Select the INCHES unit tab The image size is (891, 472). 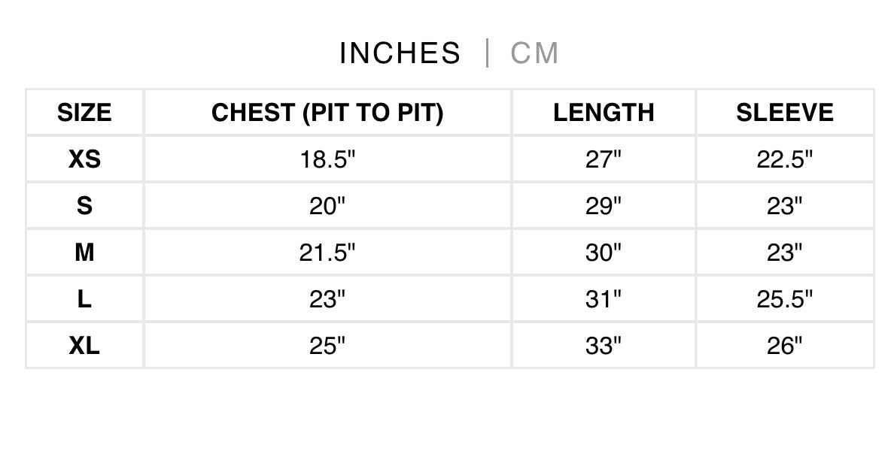pos(400,53)
